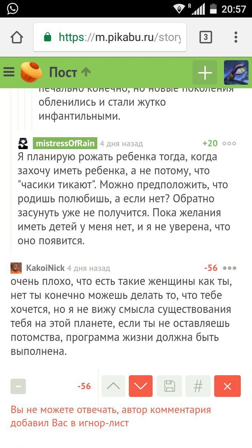
Task: Tap the Пост header title
Action: click(x=63, y=72)
